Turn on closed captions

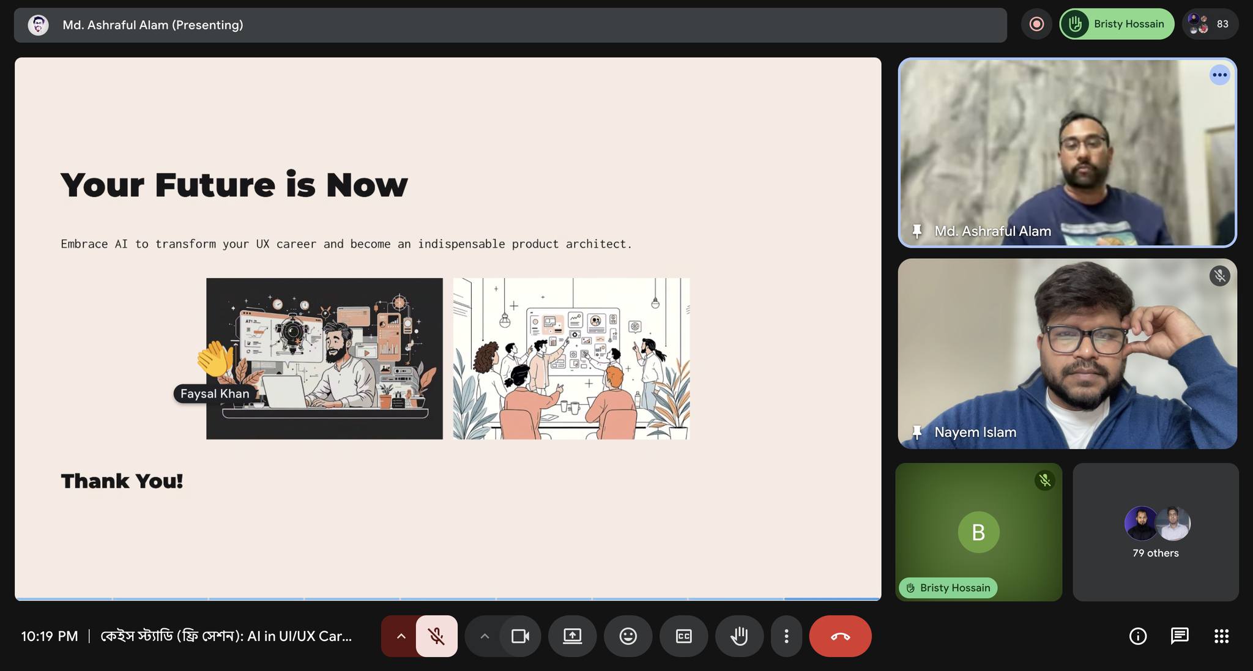683,636
